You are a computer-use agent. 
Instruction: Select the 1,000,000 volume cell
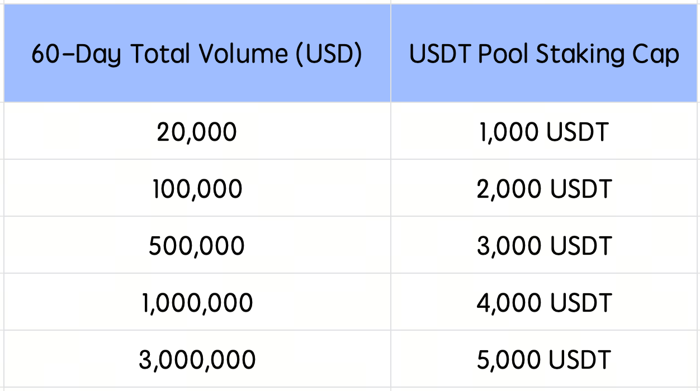point(197,303)
